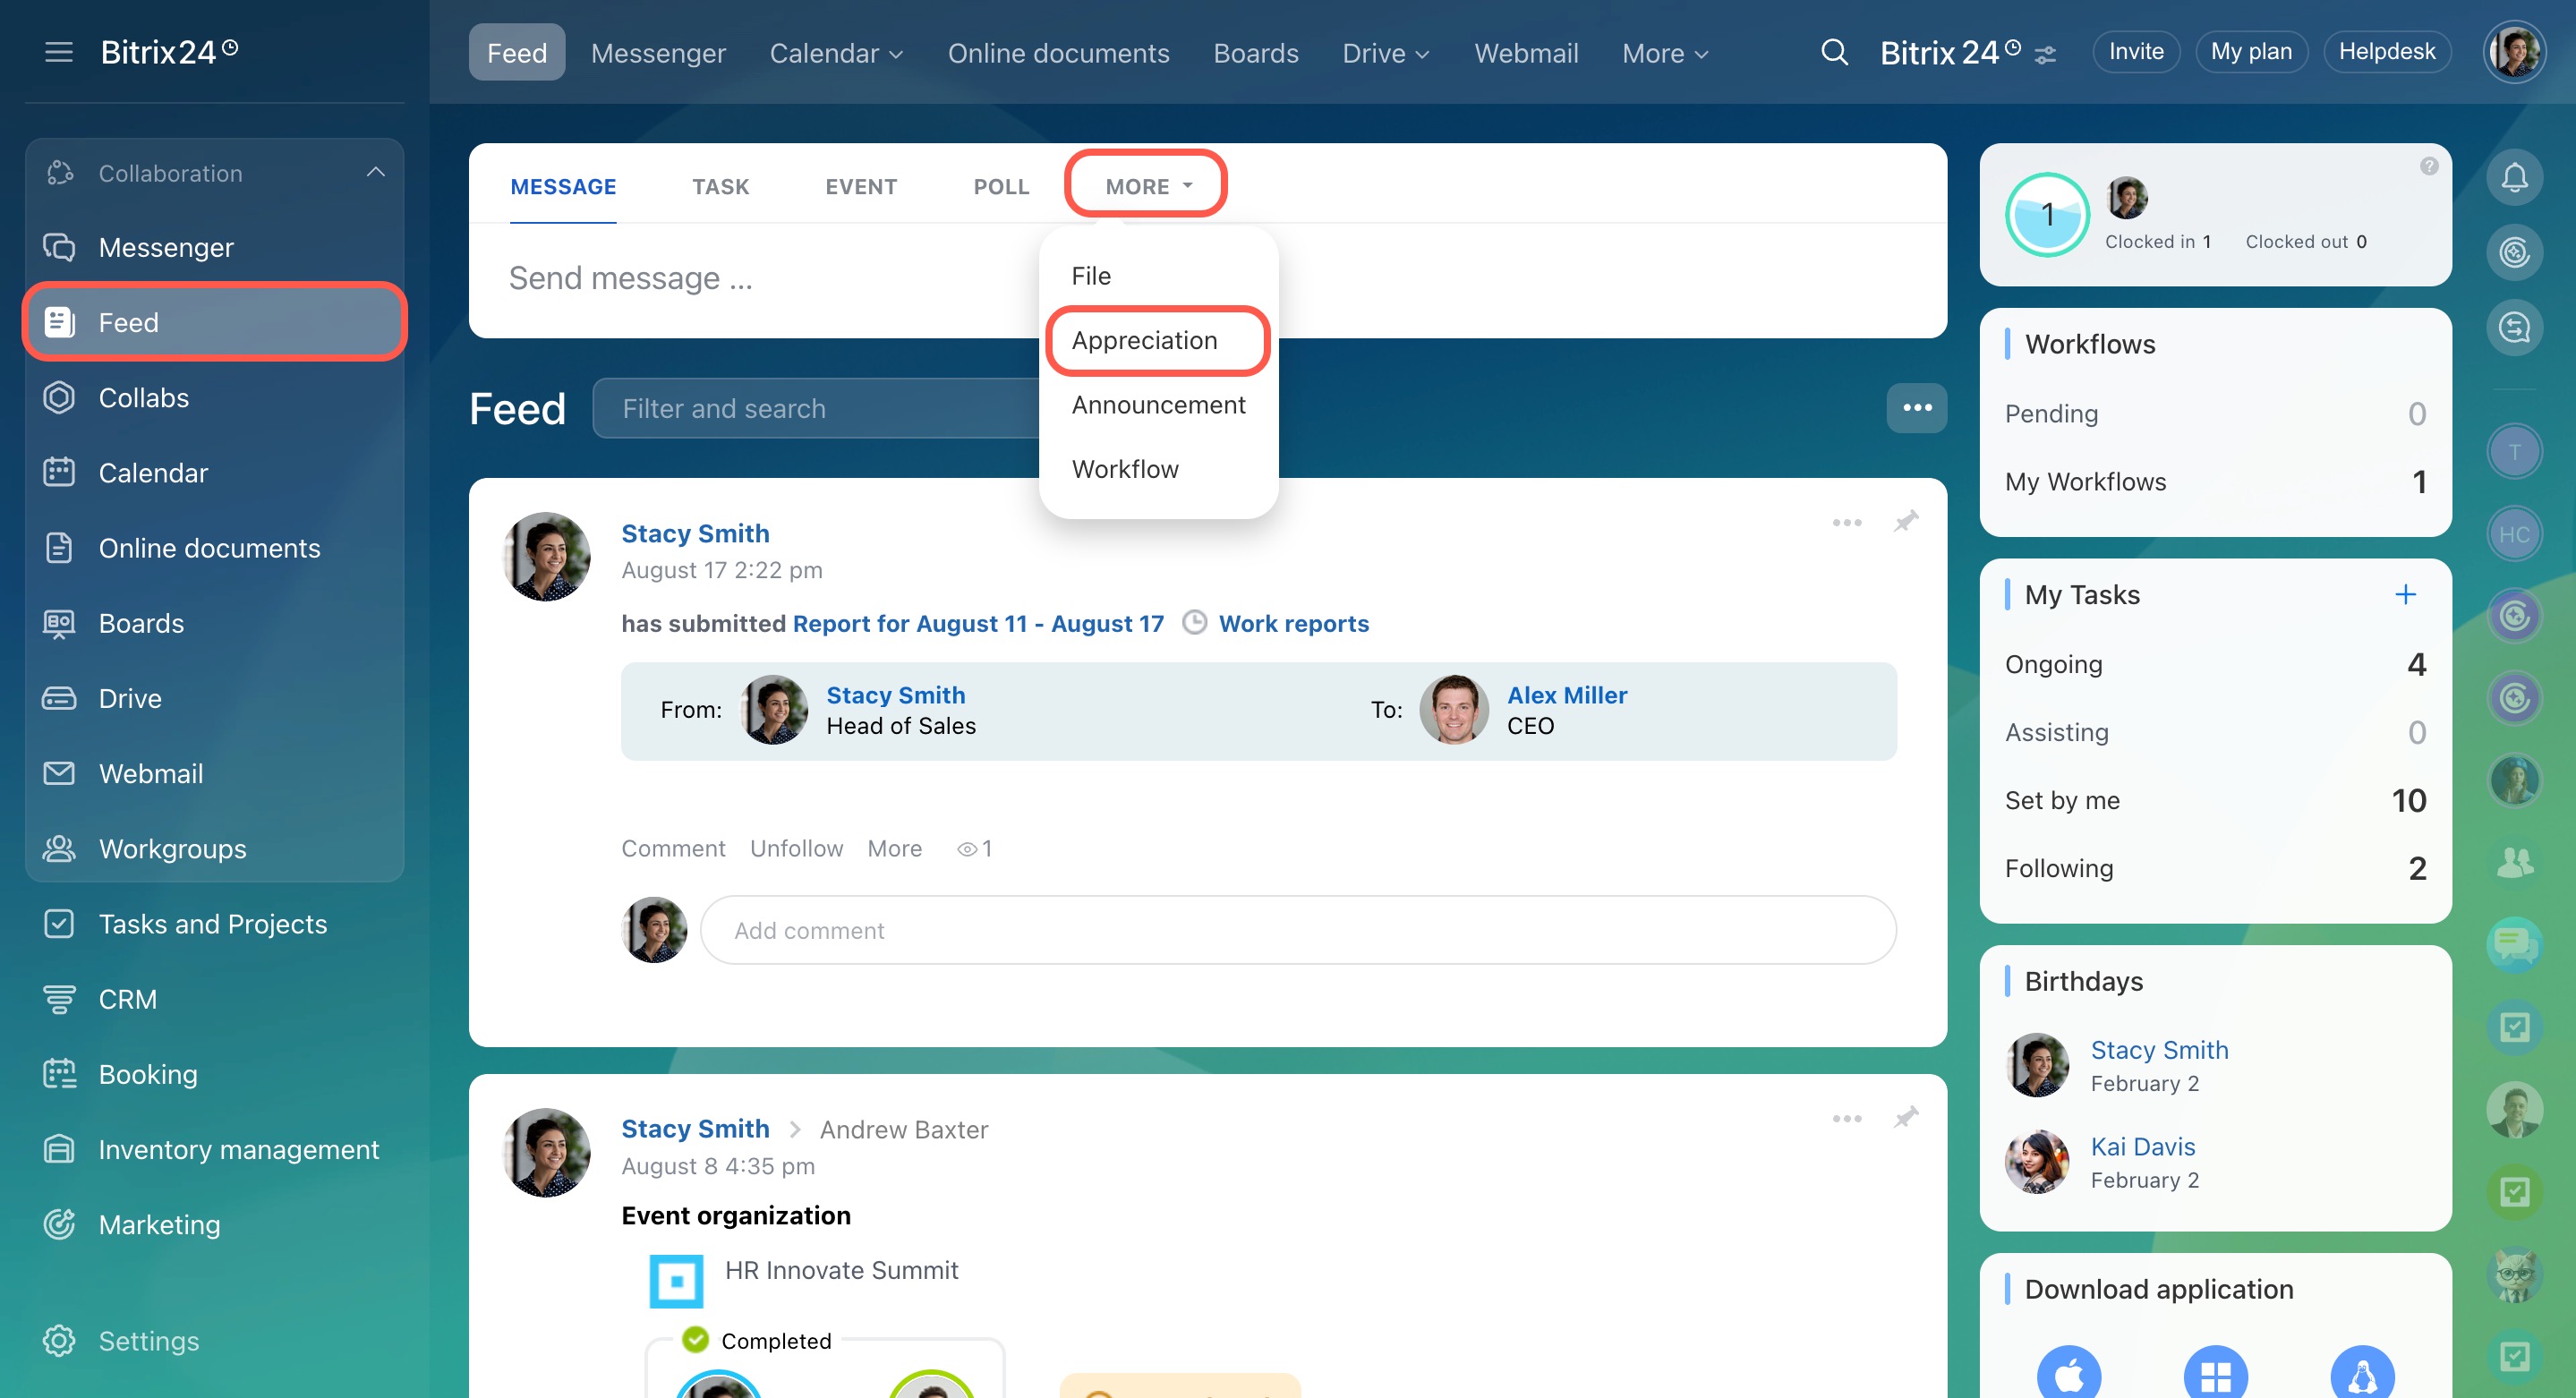Viewport: 2576px width, 1398px height.
Task: Click the search magnifier icon
Action: pos(1833,52)
